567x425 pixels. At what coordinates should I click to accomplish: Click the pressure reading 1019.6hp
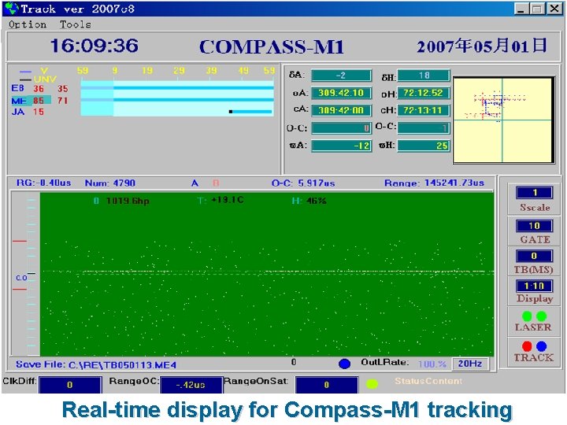[x=128, y=201]
